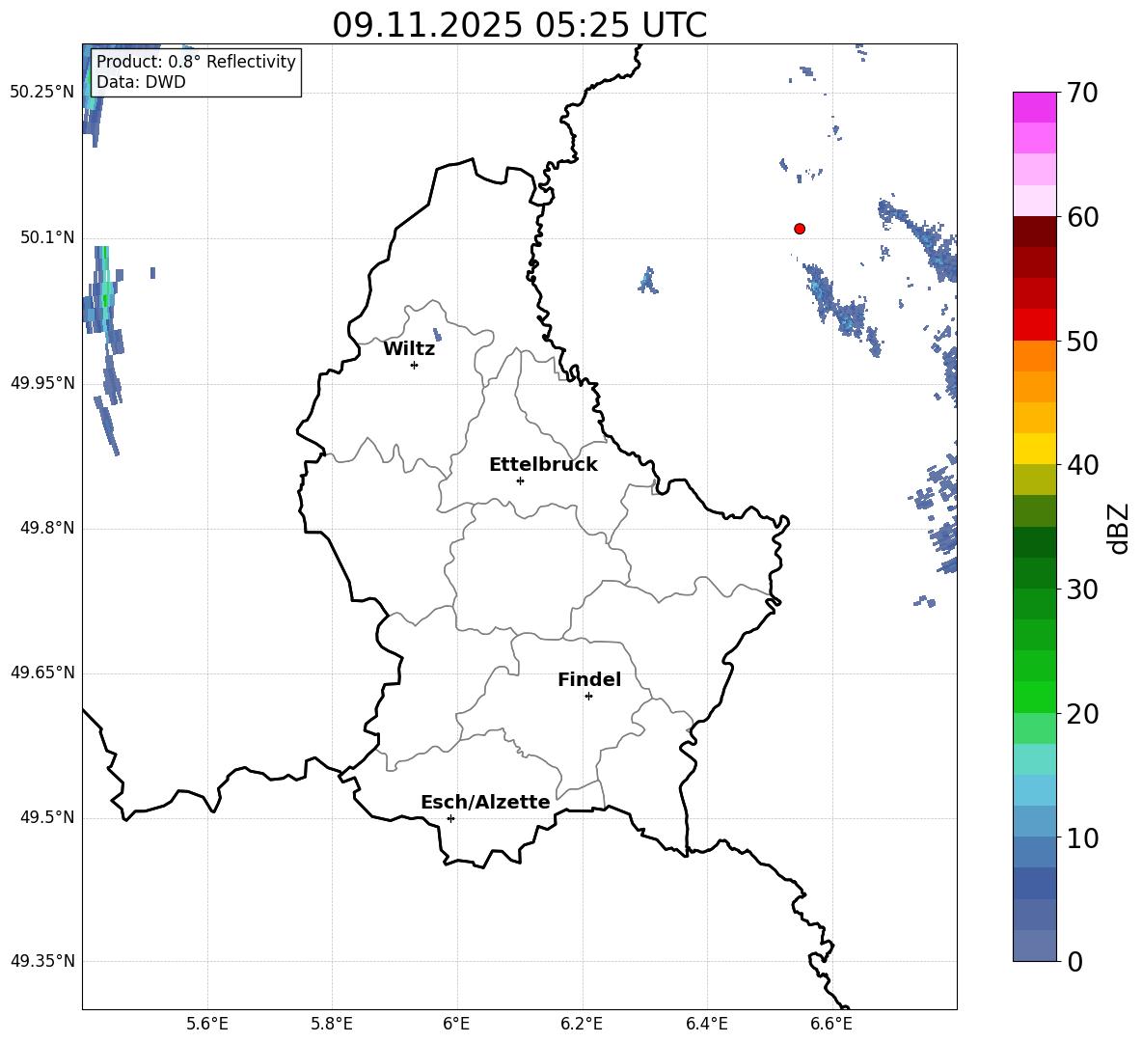Click the red station marker dot
Screen dimensions: 1142x1043
click(799, 229)
